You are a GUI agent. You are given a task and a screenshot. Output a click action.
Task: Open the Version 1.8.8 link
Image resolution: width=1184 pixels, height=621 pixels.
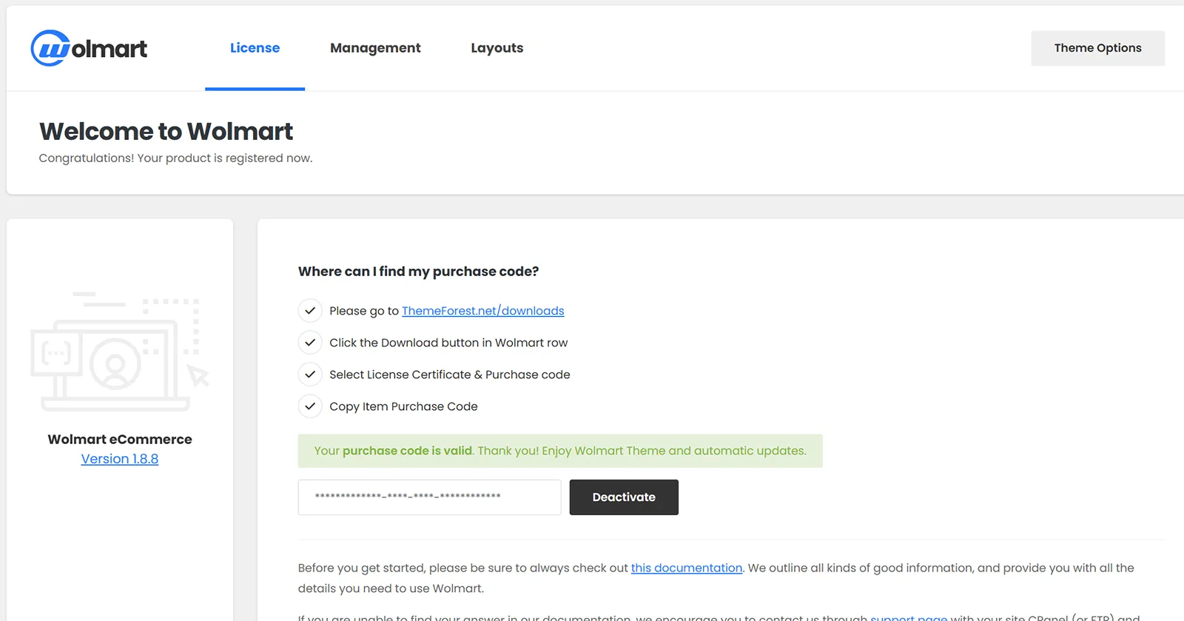pyautogui.click(x=120, y=459)
